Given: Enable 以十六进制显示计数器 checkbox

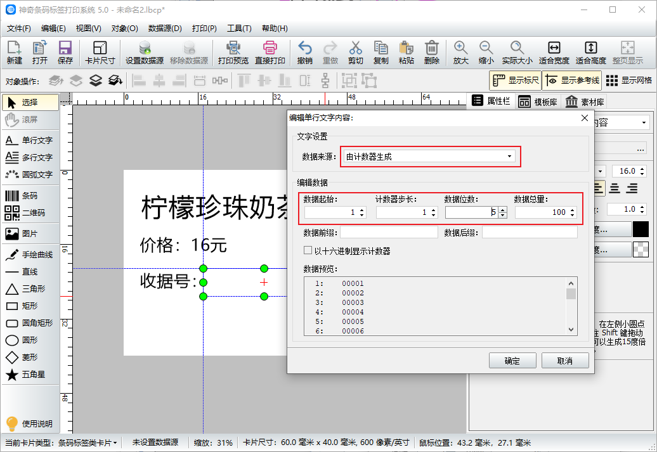Looking at the screenshot, I should click(308, 251).
